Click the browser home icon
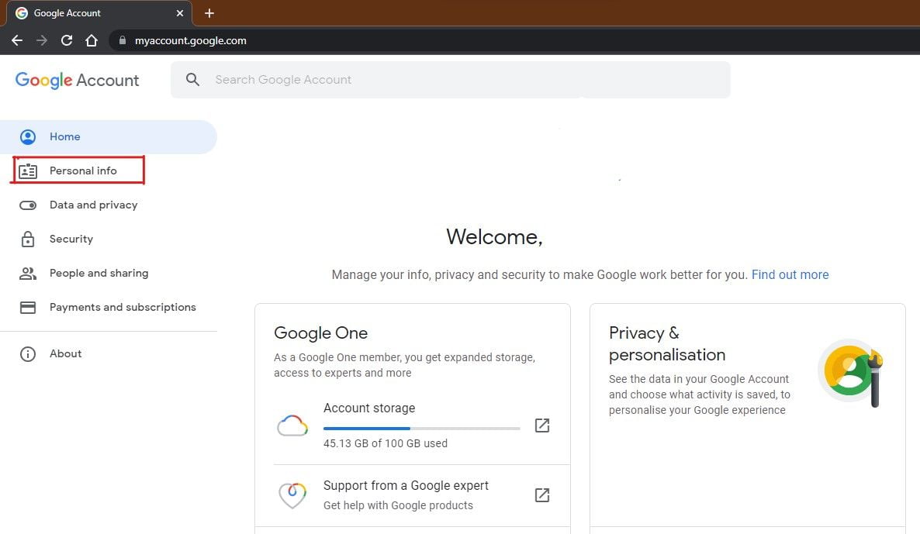Screen dimensions: 920x534 point(92,40)
